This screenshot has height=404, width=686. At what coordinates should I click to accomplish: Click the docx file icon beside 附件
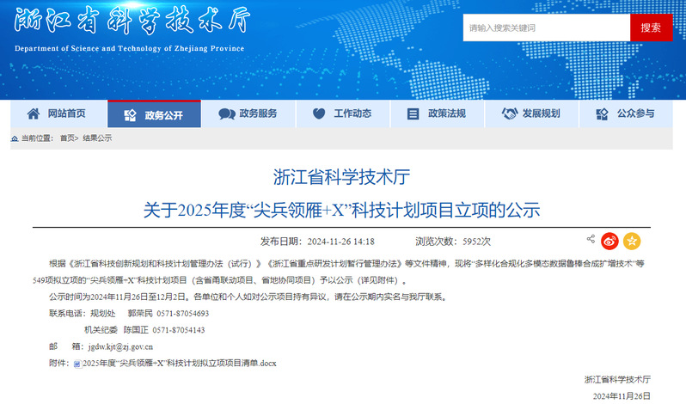tap(77, 364)
